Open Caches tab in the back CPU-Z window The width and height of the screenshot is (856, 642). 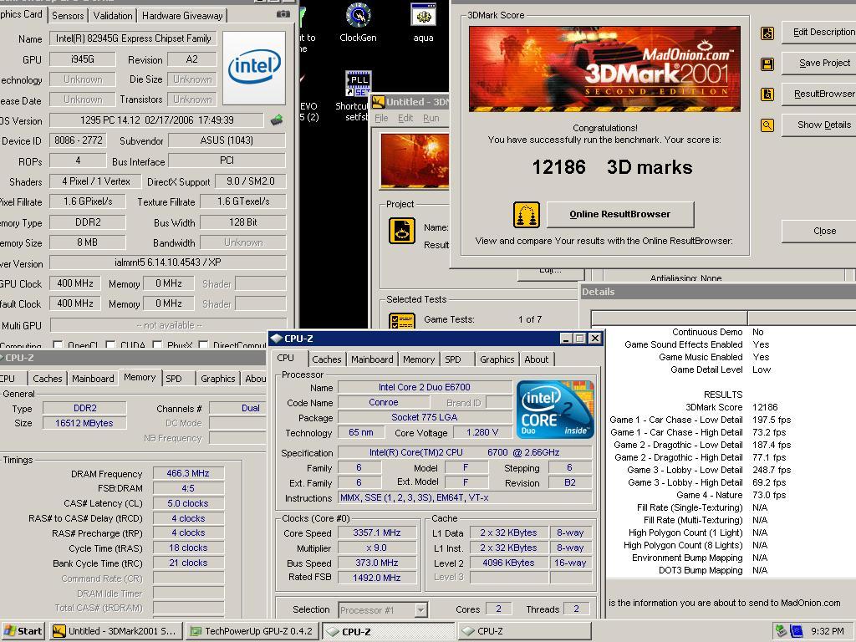click(x=48, y=379)
